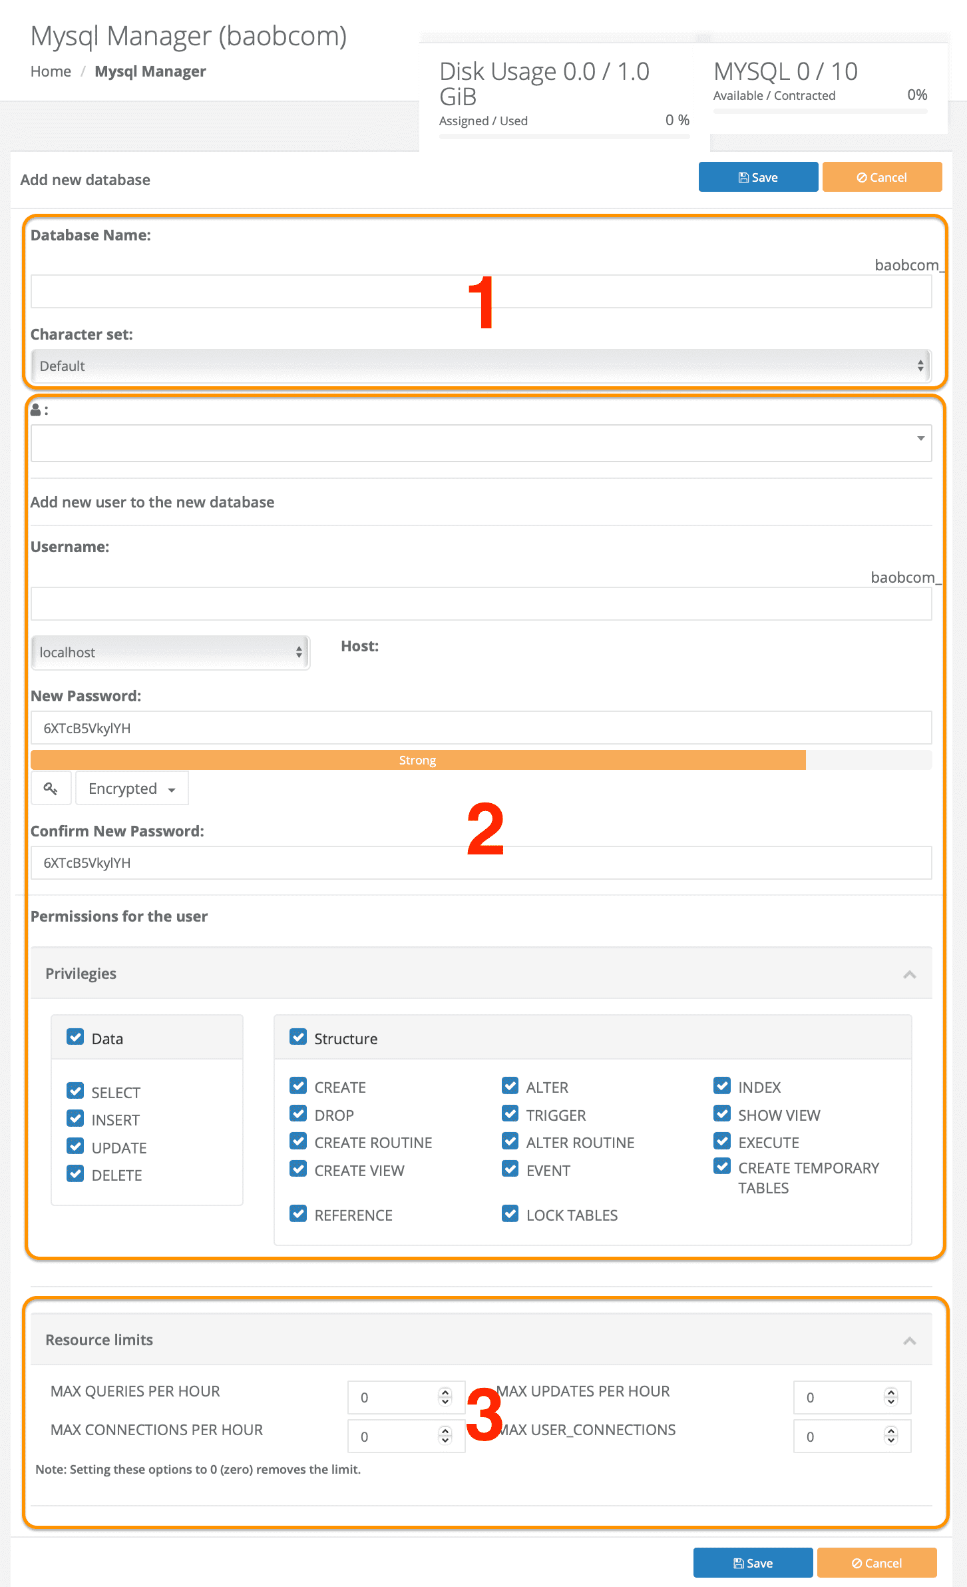Screen dimensions: 967x1587
Task: Click the New Password field
Action: [x=481, y=728]
